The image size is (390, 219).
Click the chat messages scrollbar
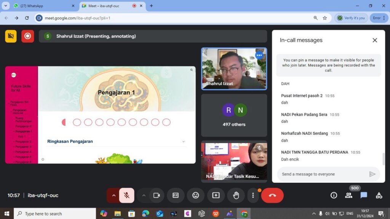[383, 158]
